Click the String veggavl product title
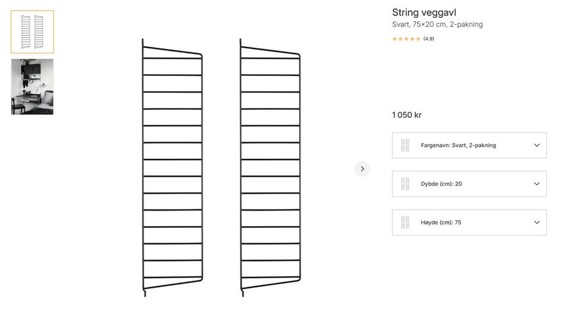Viewport: 570px width, 318px height. pos(424,12)
